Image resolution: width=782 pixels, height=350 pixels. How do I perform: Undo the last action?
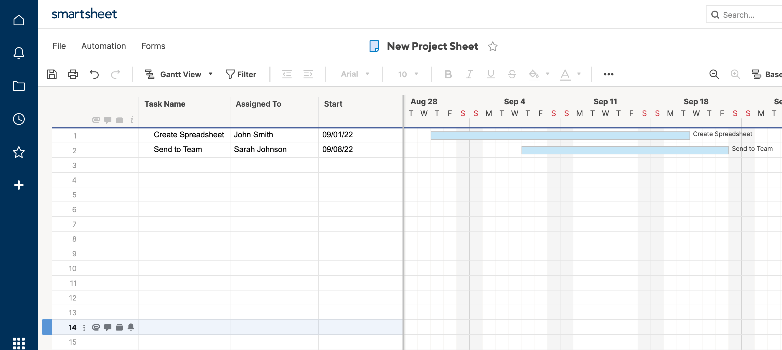tap(94, 74)
